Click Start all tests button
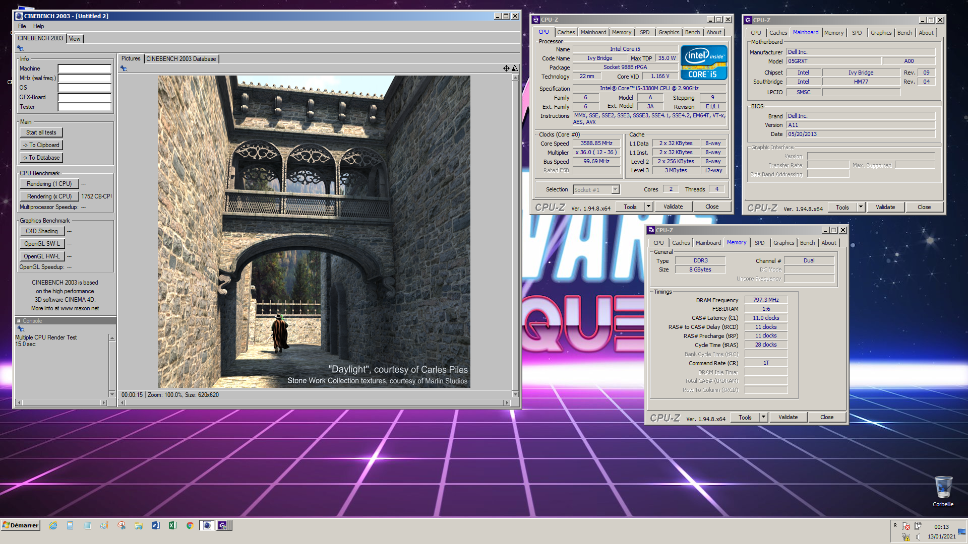 (x=41, y=132)
